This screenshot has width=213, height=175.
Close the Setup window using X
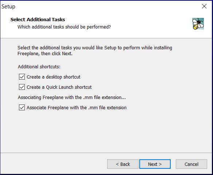204,6
